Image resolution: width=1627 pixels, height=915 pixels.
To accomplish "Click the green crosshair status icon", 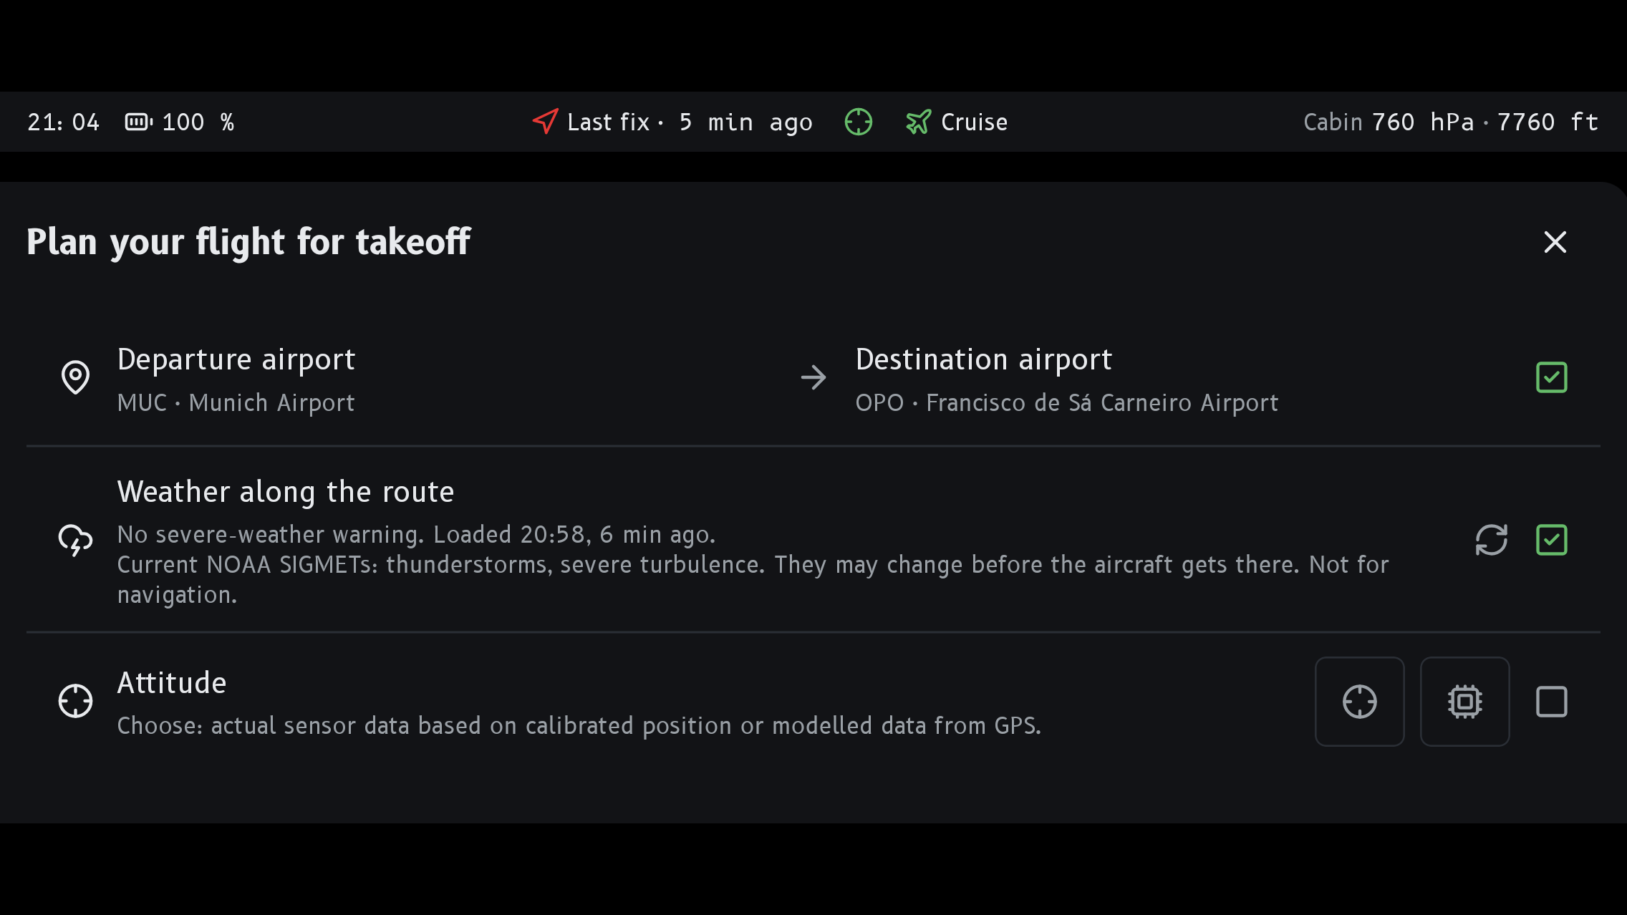I will click(x=858, y=122).
